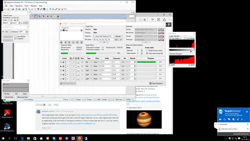
Task: Click the crosshair target icon in image toolbar
Action: 51,16
